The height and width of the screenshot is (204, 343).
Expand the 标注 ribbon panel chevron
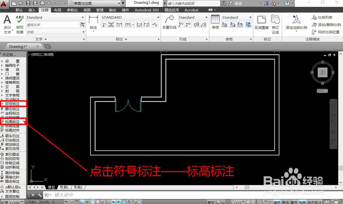point(126,39)
